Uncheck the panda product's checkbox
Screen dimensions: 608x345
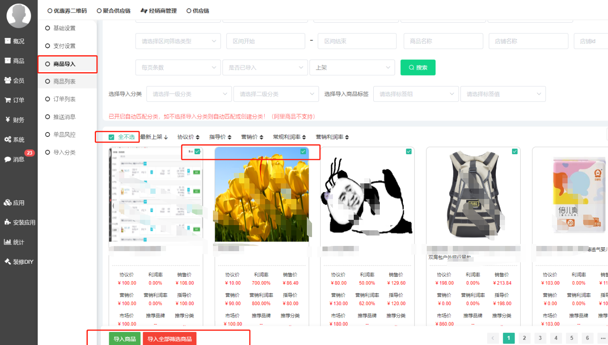(x=409, y=151)
